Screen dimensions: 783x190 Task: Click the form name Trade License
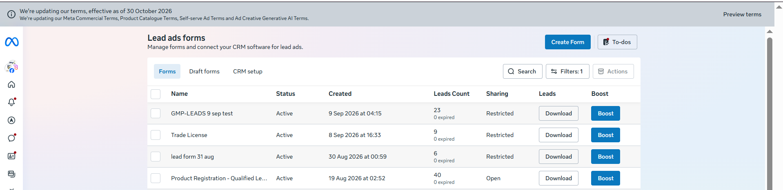point(189,135)
